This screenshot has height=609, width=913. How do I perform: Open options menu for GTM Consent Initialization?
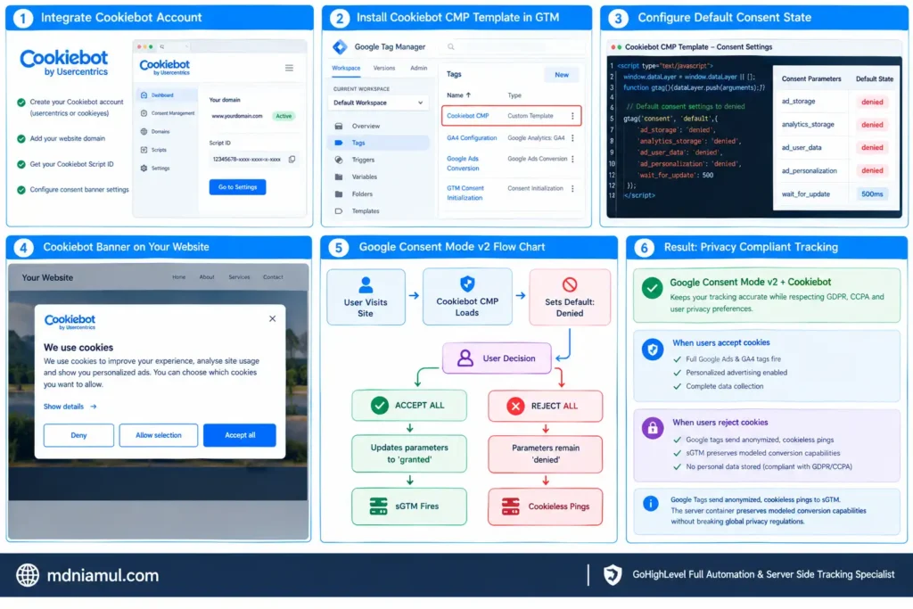[573, 189]
